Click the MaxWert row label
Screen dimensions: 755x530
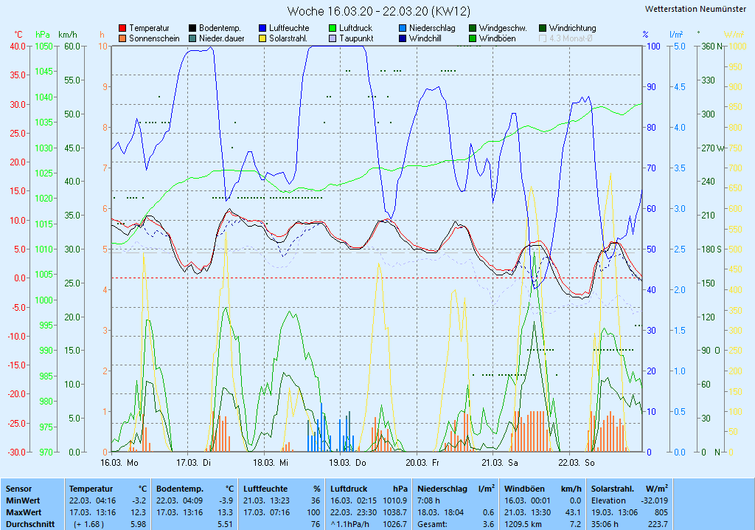[x=24, y=512]
